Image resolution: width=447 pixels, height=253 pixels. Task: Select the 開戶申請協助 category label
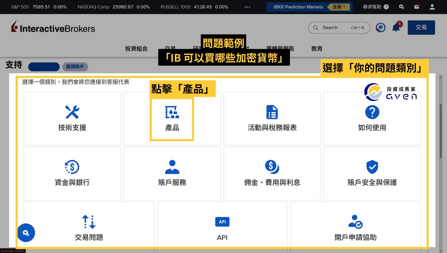[355, 237]
